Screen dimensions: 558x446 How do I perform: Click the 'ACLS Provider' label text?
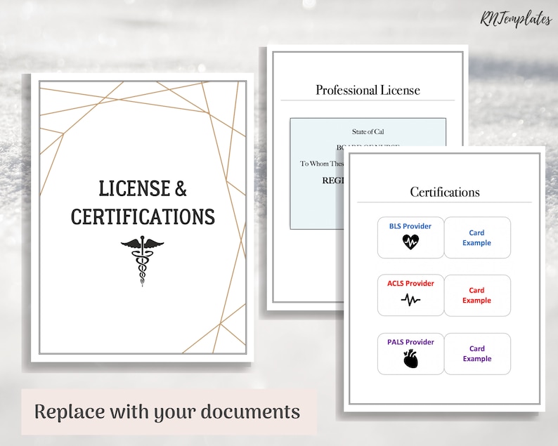click(410, 284)
